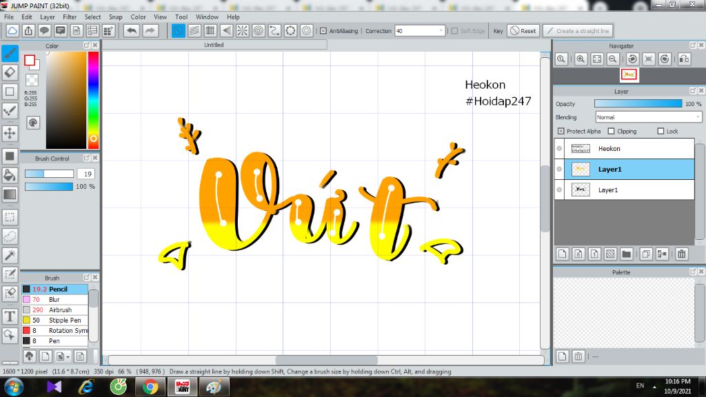Click the Redo arrow in toolbar
The height and width of the screenshot is (397, 706).
tap(150, 30)
